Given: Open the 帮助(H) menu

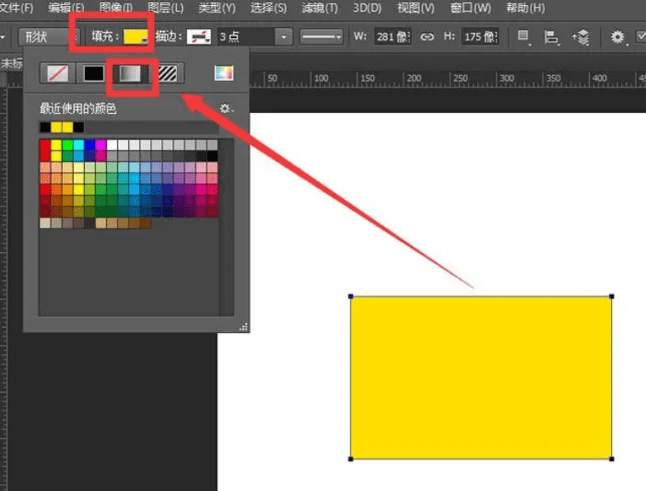Looking at the screenshot, I should click(525, 8).
